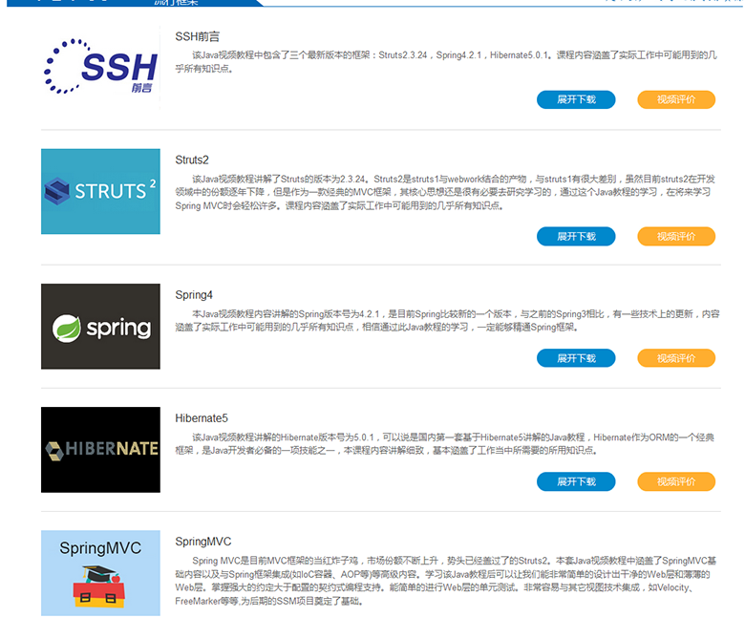Open video reviews for SSH前言
Screen dimensions: 745x618
[675, 99]
